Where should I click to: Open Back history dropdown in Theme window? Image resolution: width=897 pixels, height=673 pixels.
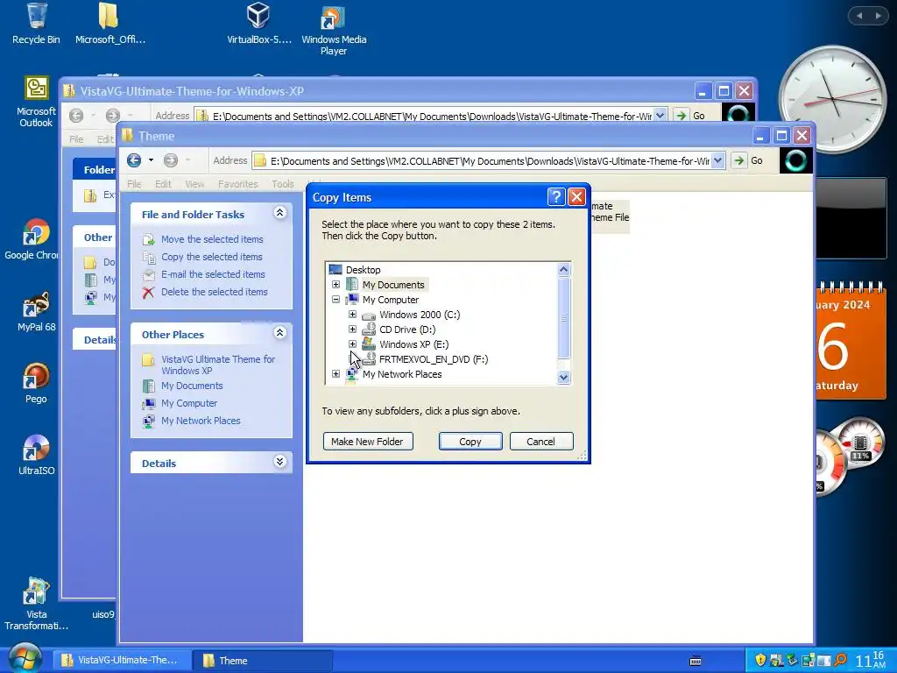click(151, 160)
